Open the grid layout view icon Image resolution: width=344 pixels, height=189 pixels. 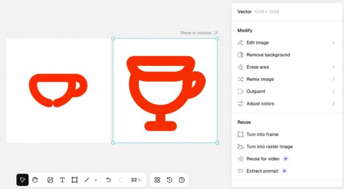tap(157, 180)
